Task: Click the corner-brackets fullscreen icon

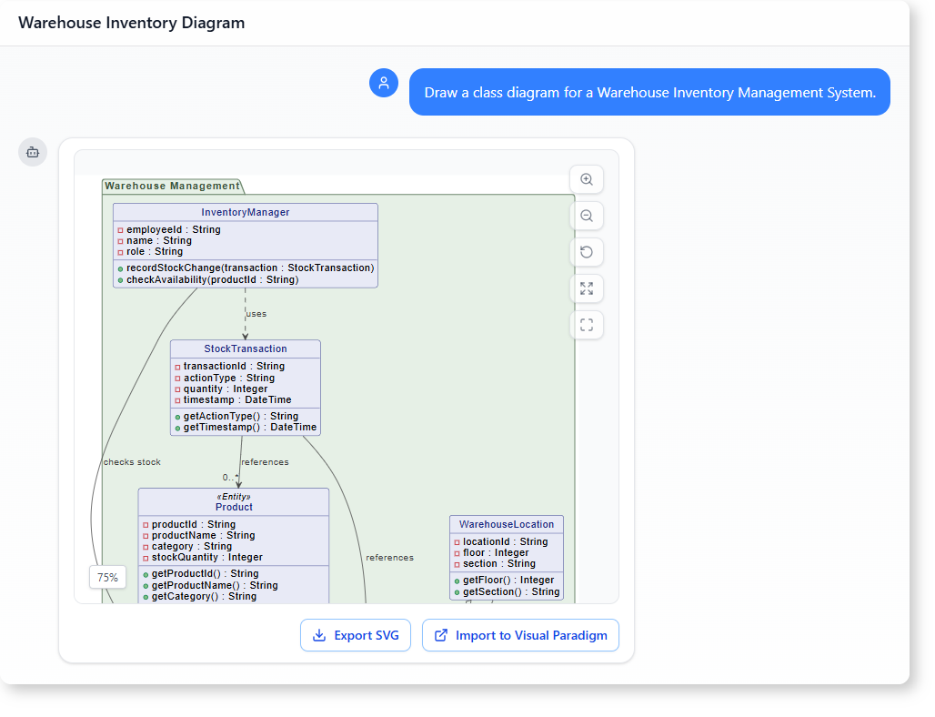Action: pos(587,325)
